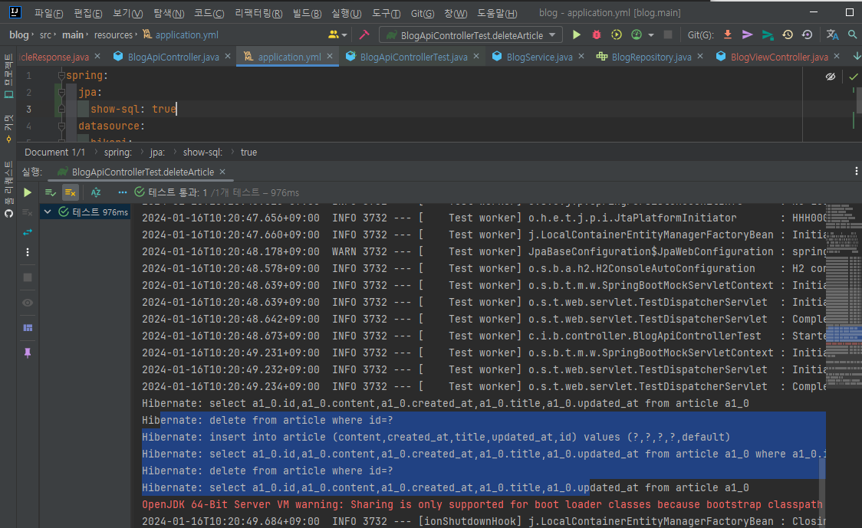Close the application.yml editor tab
862x528 pixels.
point(330,56)
